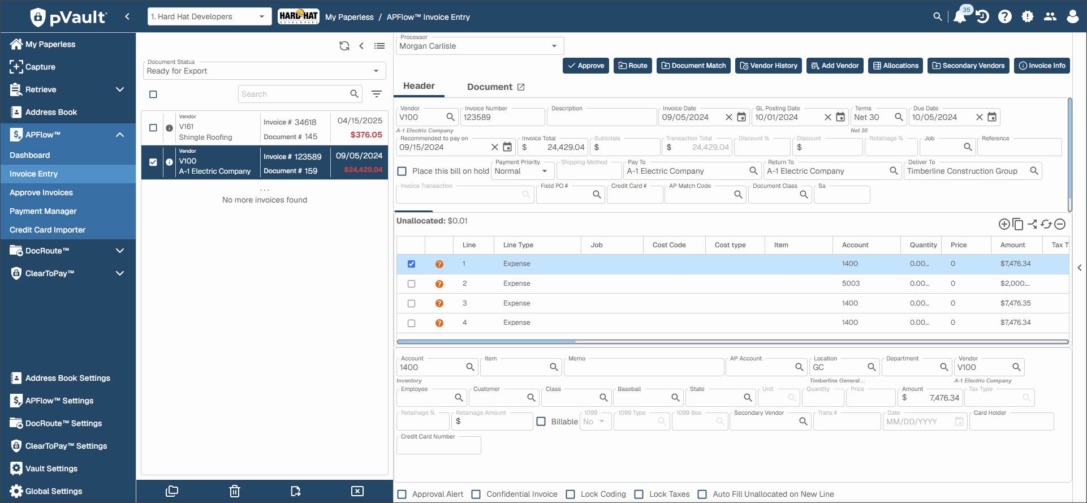Viewport: 1087px width, 503px height.
Task: Enable the Confidential Invoice checkbox
Action: (x=476, y=494)
